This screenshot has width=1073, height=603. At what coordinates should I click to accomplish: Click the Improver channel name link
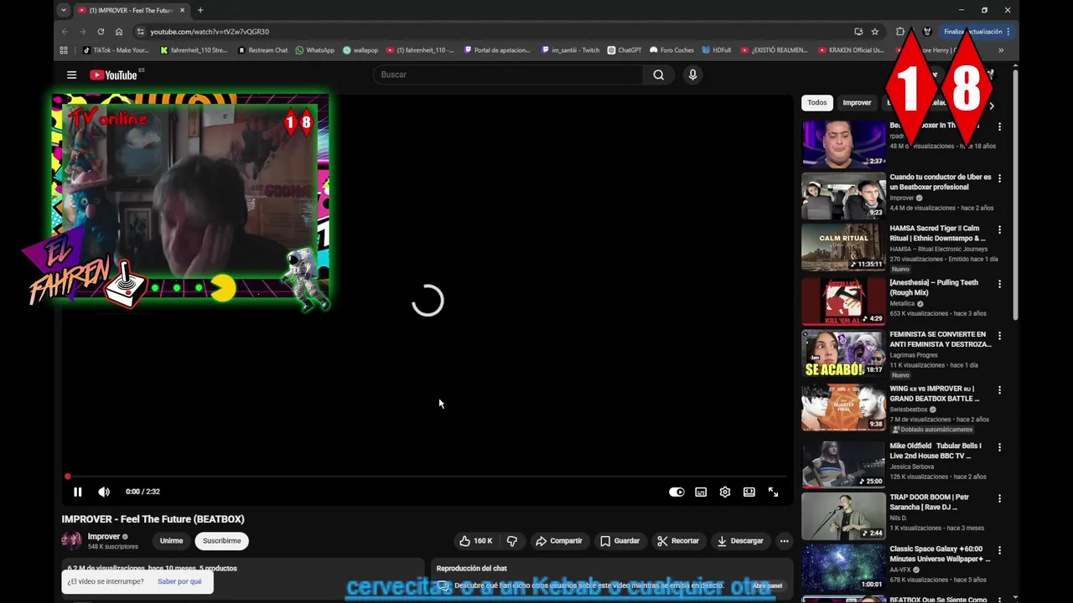coord(104,537)
